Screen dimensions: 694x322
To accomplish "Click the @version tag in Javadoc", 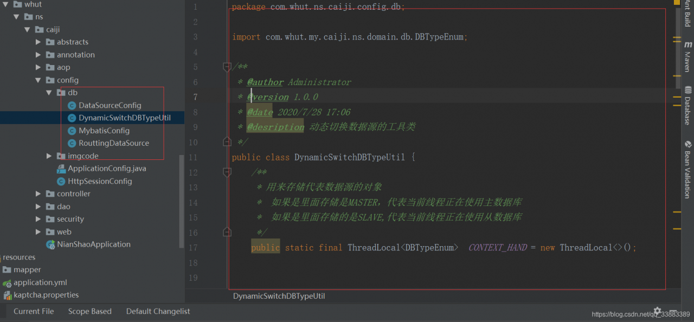I will 268,97.
